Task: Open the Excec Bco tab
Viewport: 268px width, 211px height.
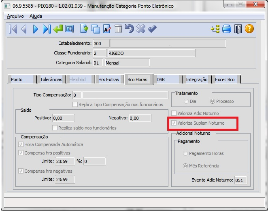Action: click(x=226, y=79)
